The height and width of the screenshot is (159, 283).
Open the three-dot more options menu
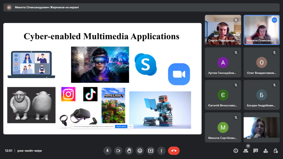click(x=161, y=151)
